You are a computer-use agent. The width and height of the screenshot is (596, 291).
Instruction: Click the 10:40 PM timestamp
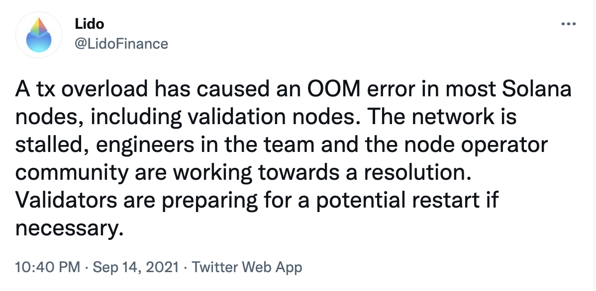tap(48, 267)
